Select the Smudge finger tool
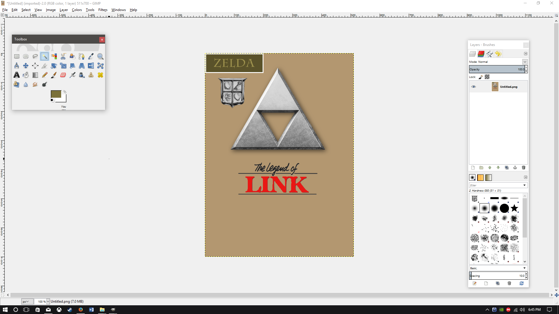Screen dimensions: 559x314 click(35, 84)
